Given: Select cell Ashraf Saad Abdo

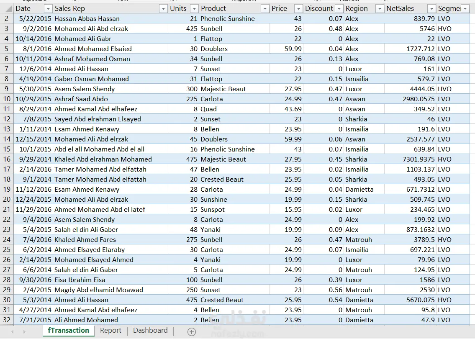Looking at the screenshot, I should click(110, 99).
